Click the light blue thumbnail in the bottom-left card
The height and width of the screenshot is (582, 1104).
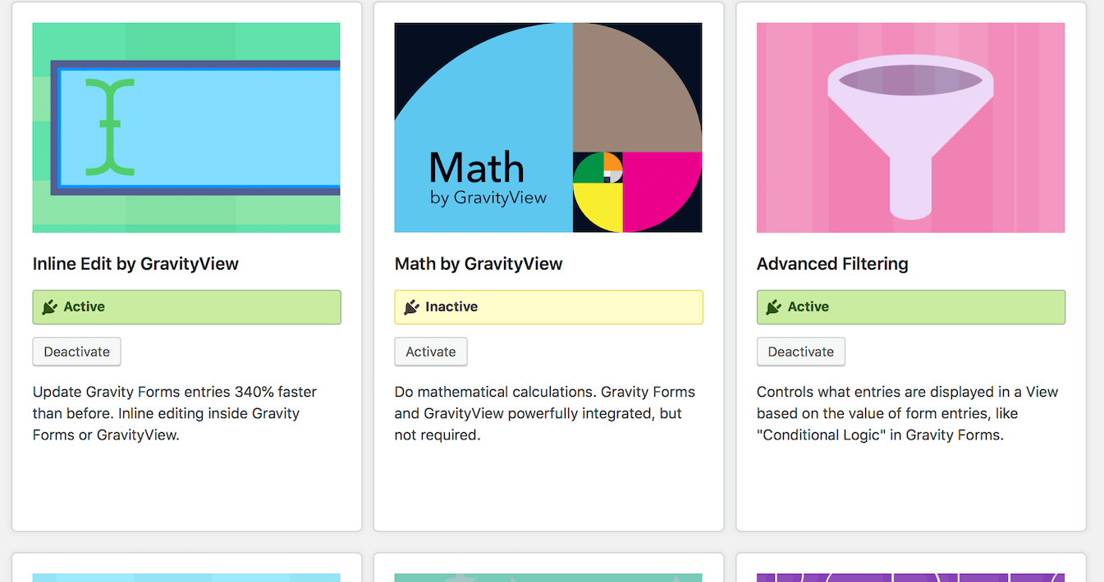[186, 578]
